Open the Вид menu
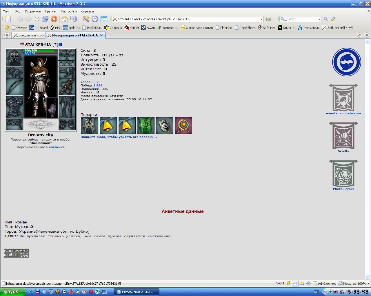Screen dimensions: 371x296 [x=18, y=11]
